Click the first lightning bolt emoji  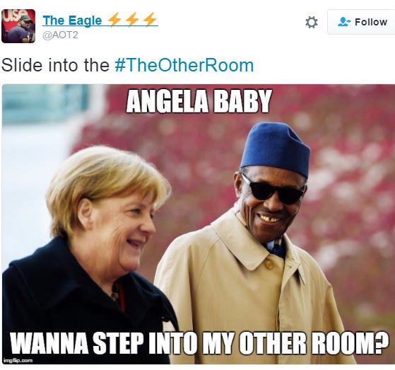point(114,19)
